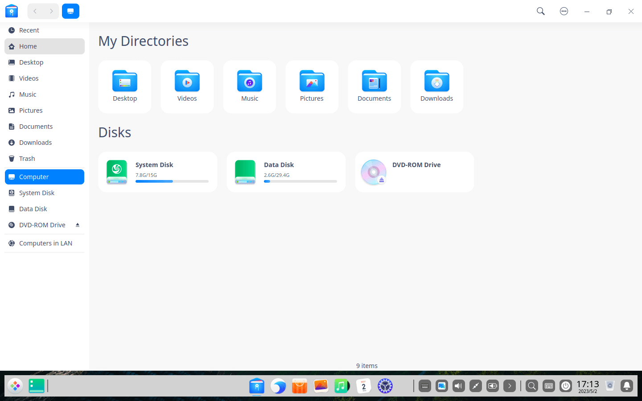The image size is (642, 401).
Task: Click the Data Disk usage bar
Action: pyautogui.click(x=300, y=181)
